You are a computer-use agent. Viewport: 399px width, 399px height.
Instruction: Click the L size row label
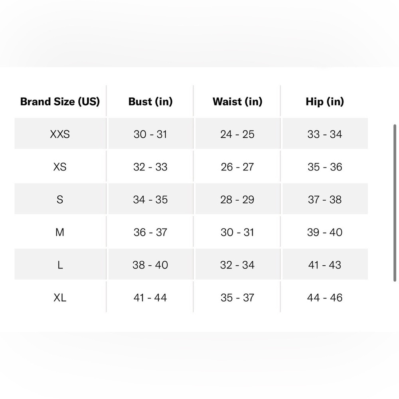tap(60, 265)
